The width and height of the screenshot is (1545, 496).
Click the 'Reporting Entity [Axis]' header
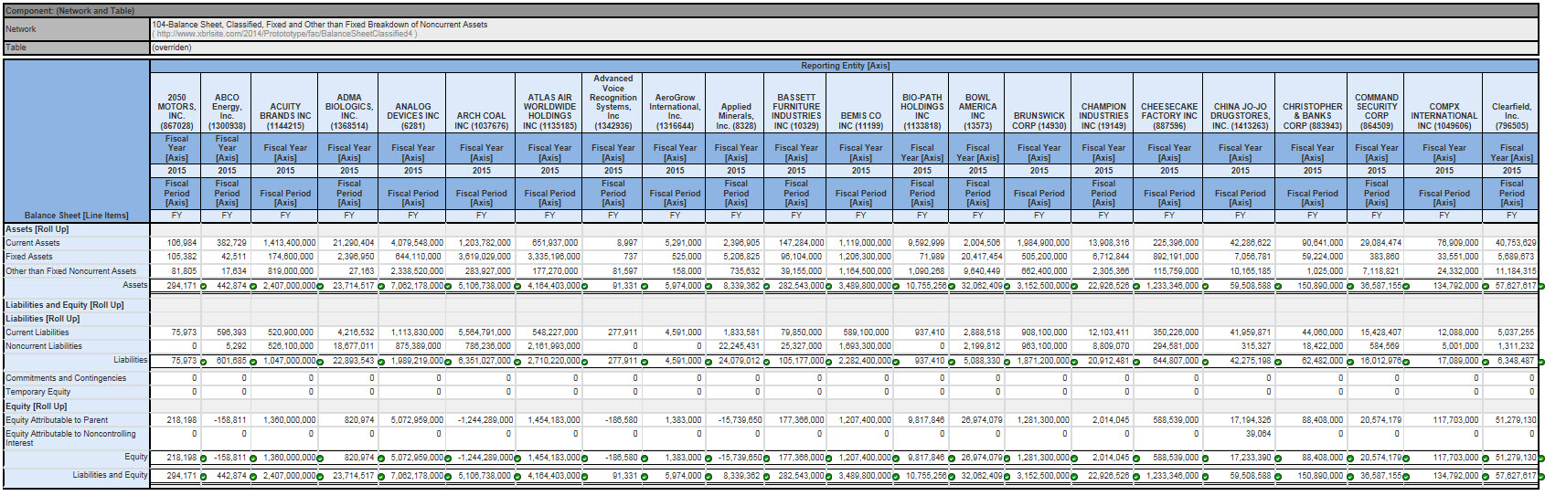click(x=845, y=66)
